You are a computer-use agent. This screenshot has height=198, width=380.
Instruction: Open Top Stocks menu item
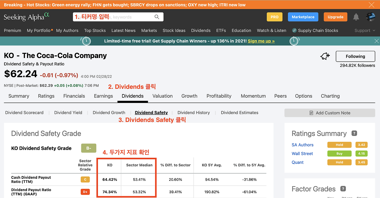pos(95,30)
